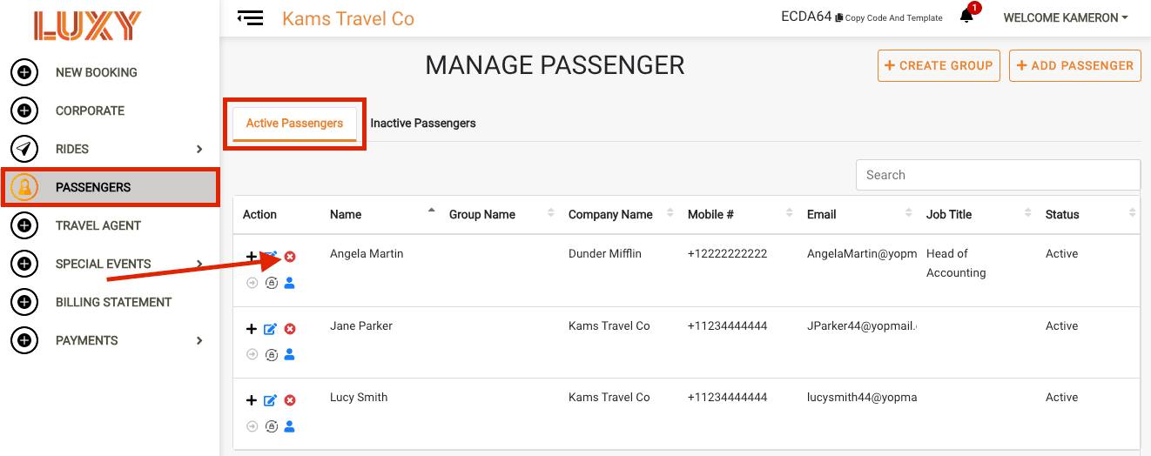Delete passenger Angela Martin with red X
1151x456 pixels.
tap(290, 257)
